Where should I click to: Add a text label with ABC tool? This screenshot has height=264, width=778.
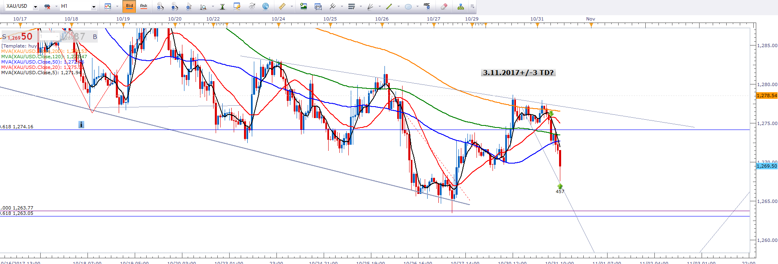[427, 6]
